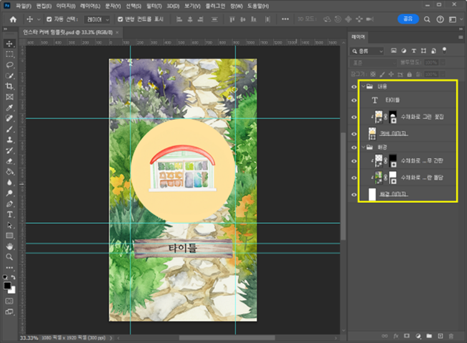The image size is (467, 343).
Task: Click the new layer icon at panel bottom
Action: pyautogui.click(x=441, y=336)
